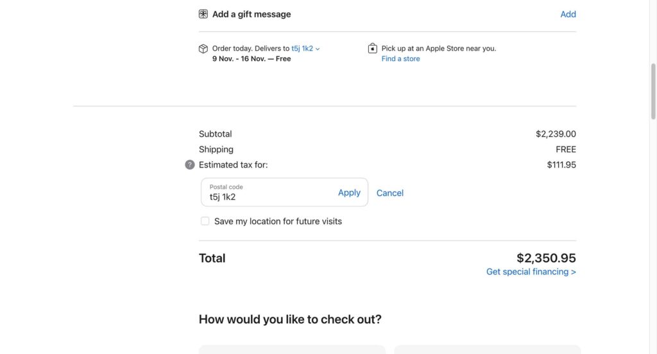
Task: Click the Pick up at an Apple Store text
Action: (x=438, y=48)
